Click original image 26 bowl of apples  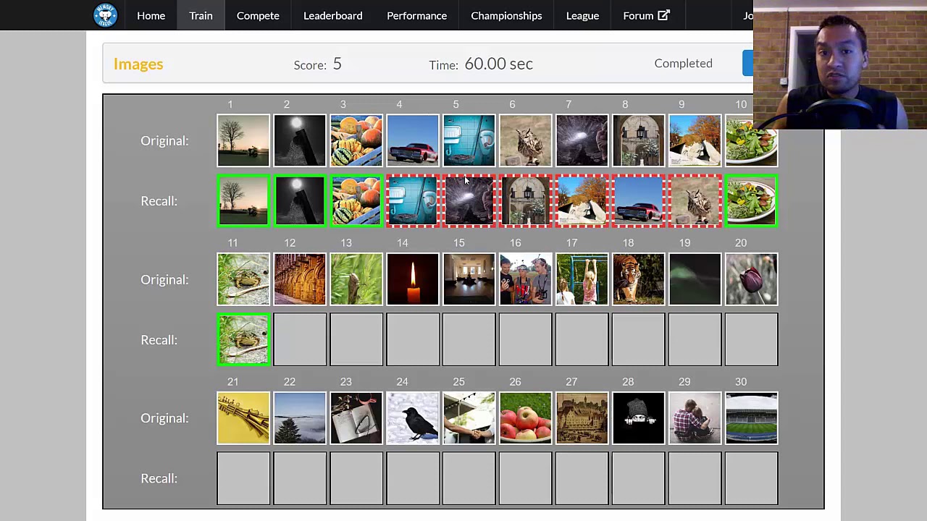(526, 418)
